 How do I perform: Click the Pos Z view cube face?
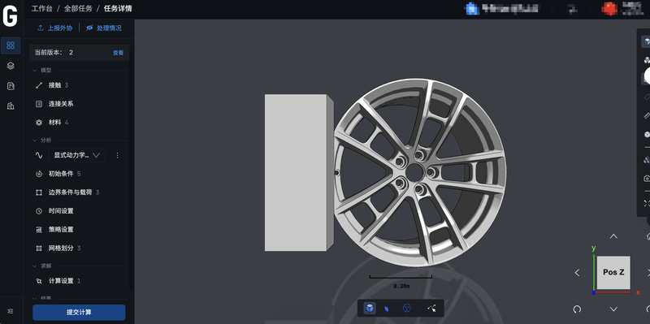coord(613,272)
